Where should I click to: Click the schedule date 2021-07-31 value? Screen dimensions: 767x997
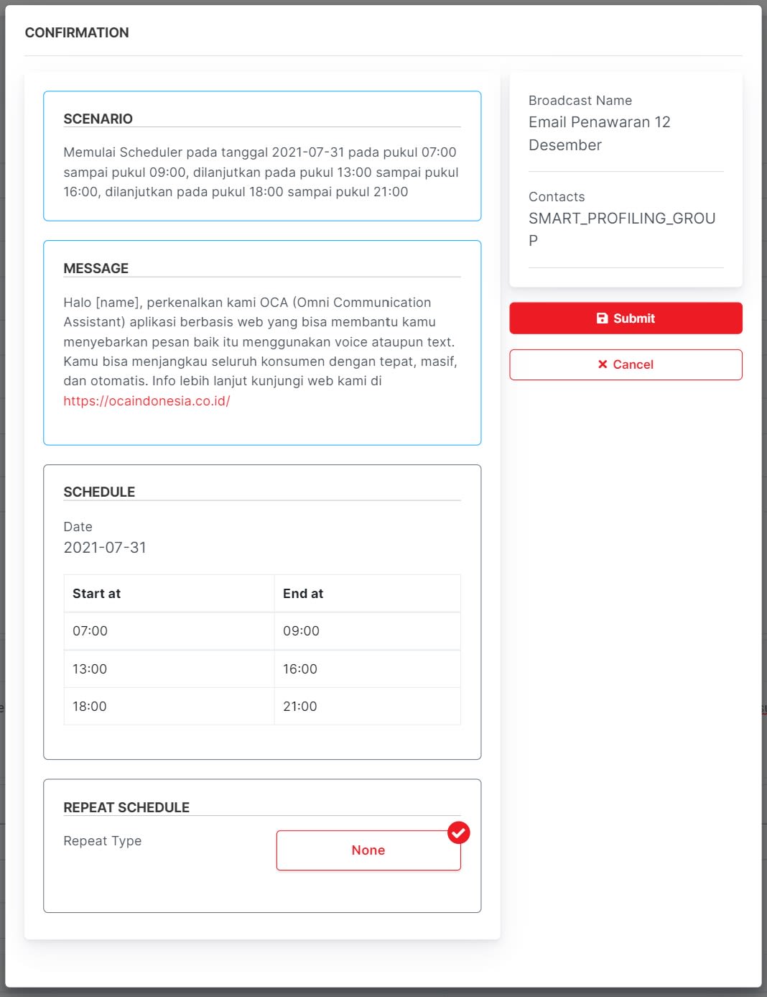pos(105,548)
